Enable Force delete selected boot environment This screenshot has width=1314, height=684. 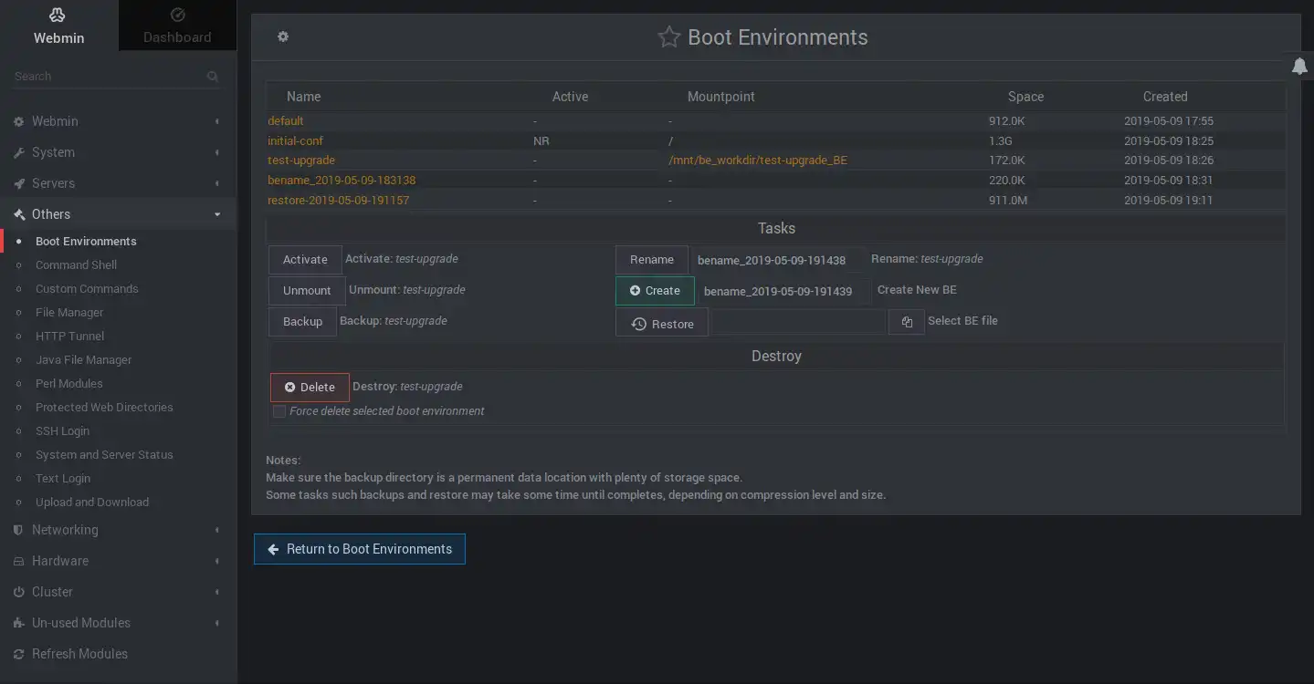279,411
